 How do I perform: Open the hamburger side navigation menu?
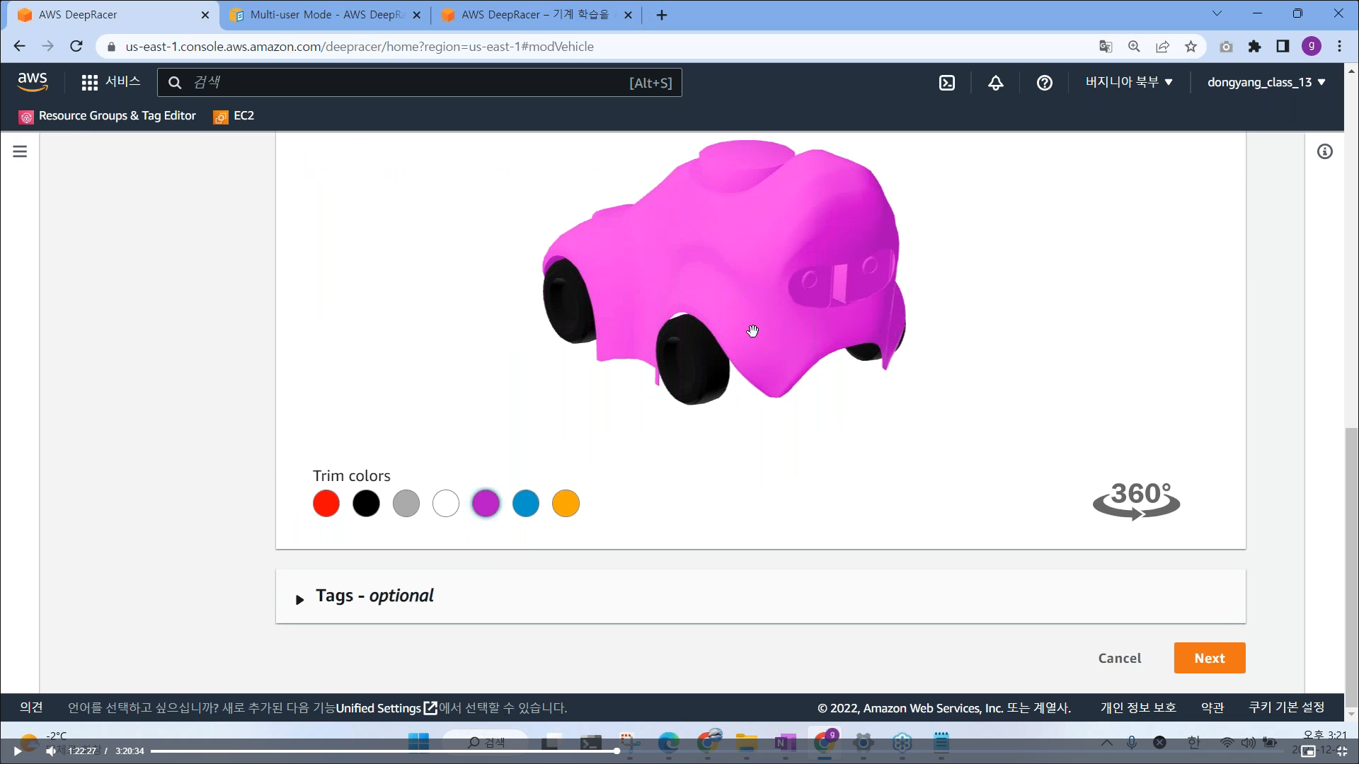(20, 151)
